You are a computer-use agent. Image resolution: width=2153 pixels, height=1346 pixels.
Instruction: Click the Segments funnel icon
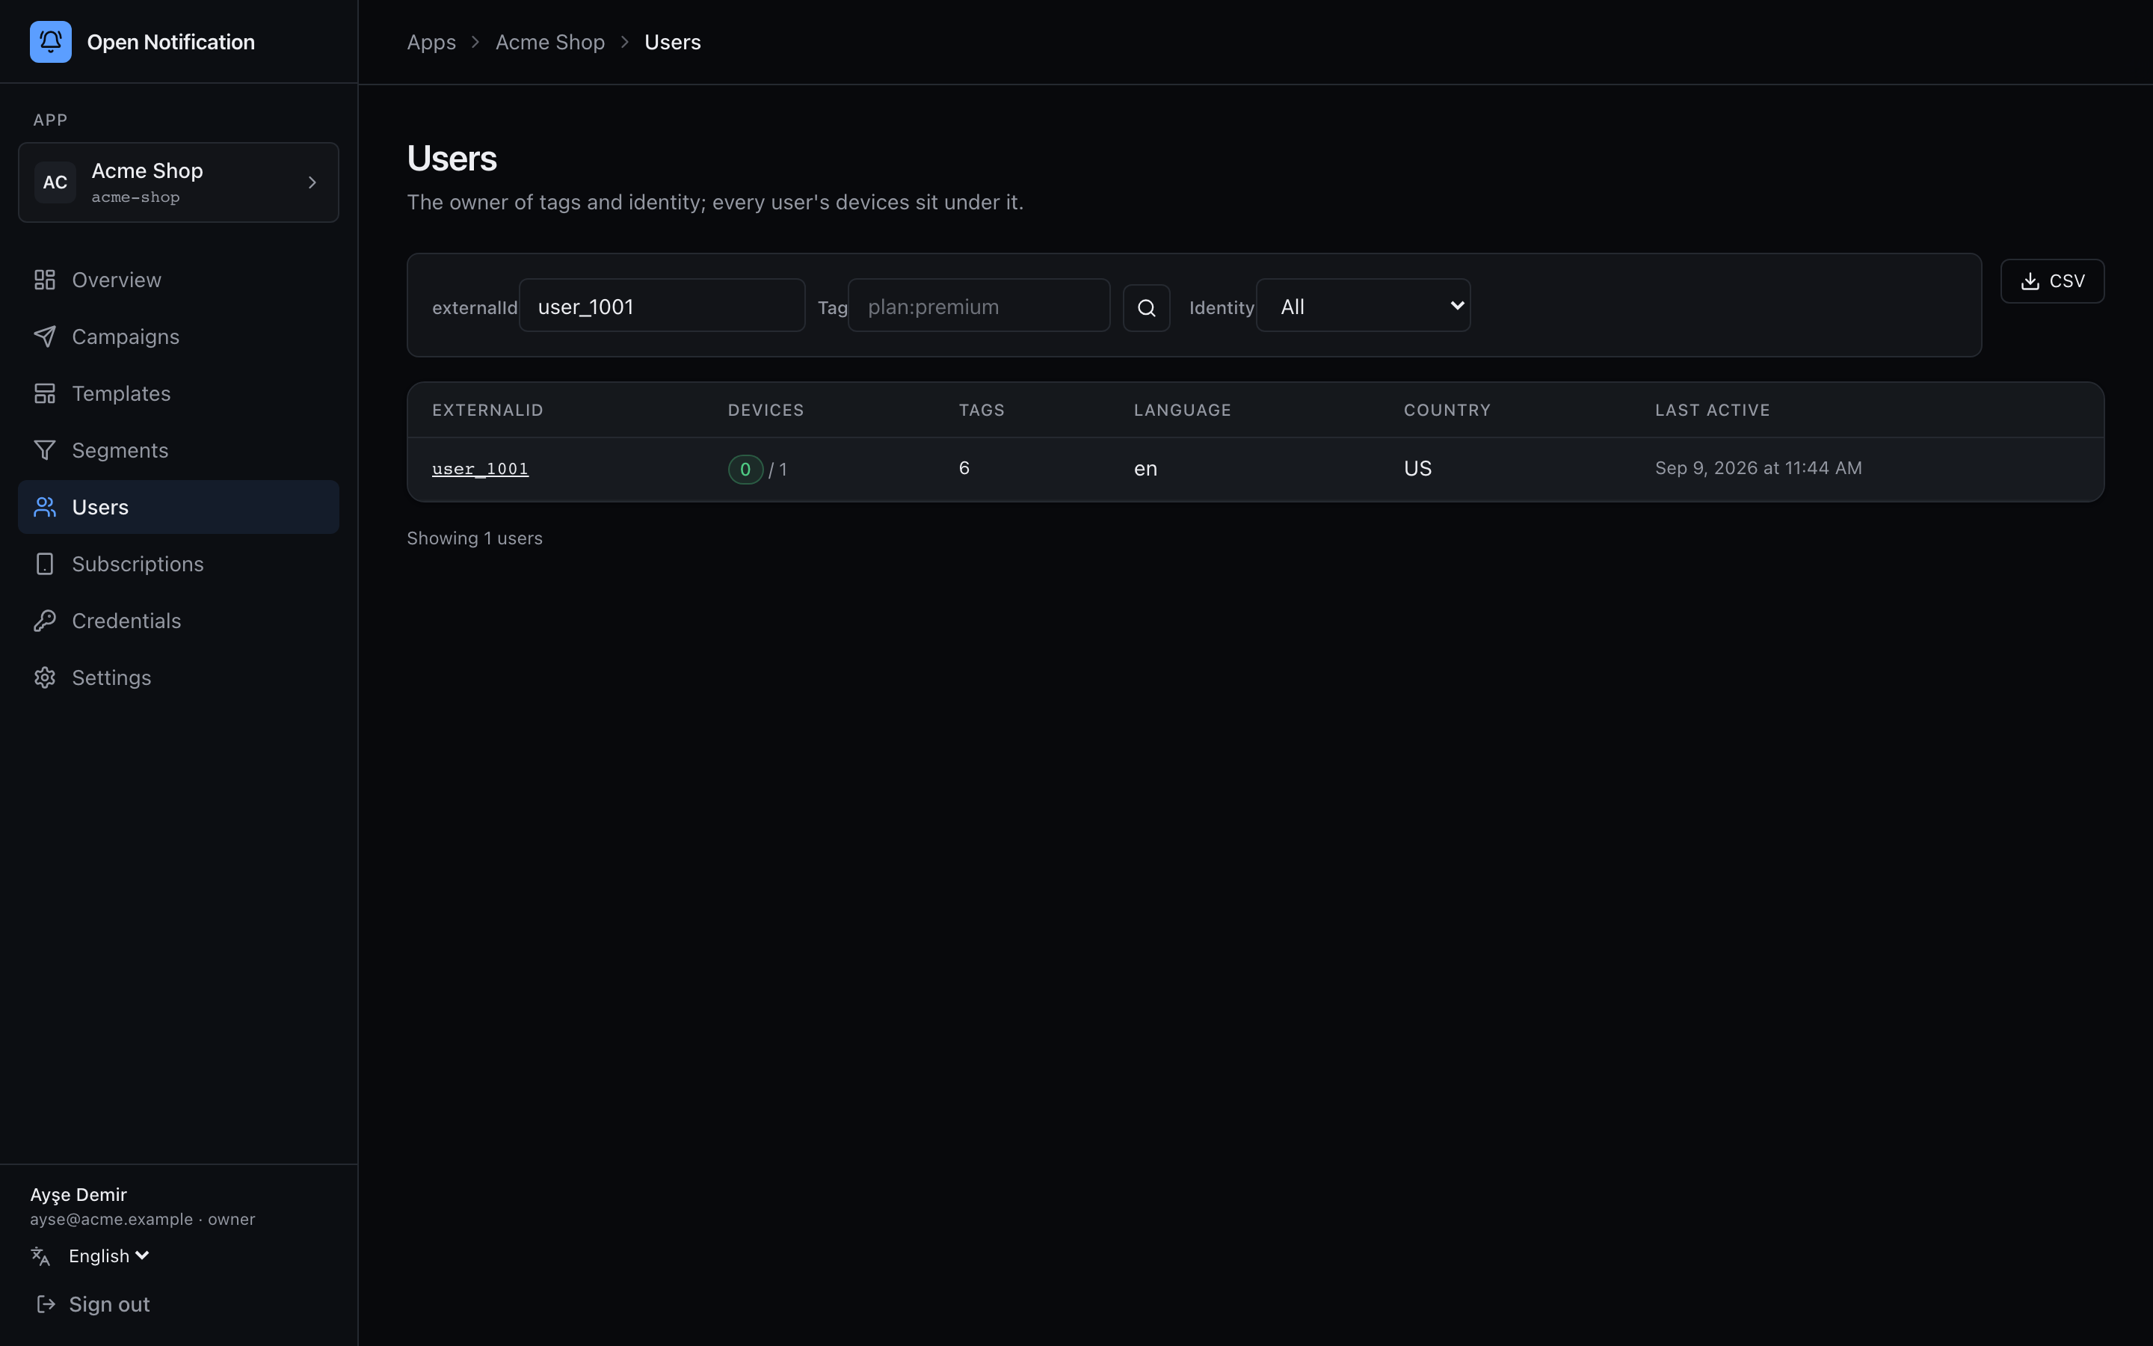[x=45, y=450]
